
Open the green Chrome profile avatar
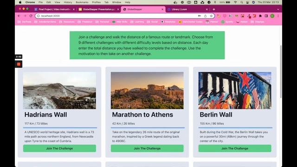tap(272, 16)
